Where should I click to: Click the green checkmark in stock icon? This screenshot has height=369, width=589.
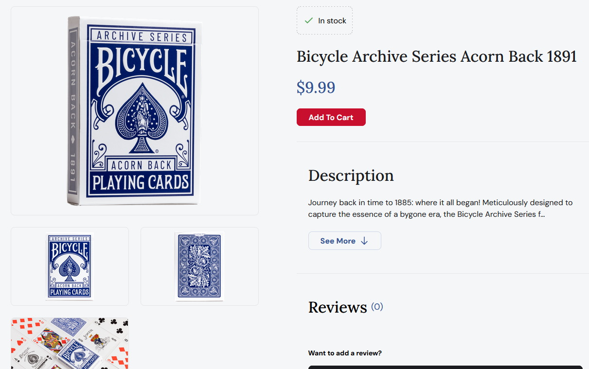tap(308, 20)
